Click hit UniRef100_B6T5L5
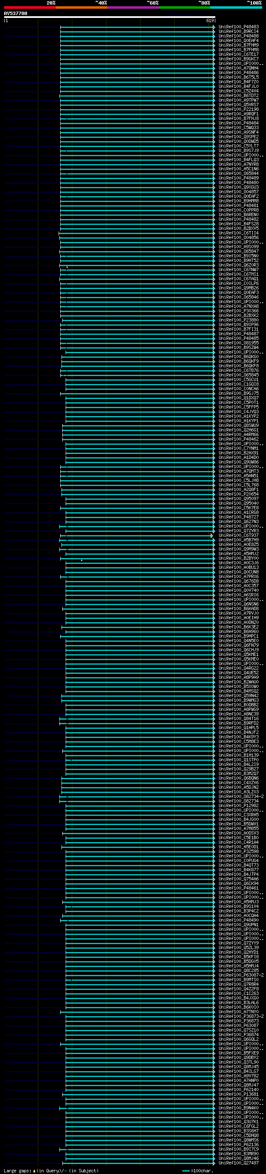 [x=239, y=77]
